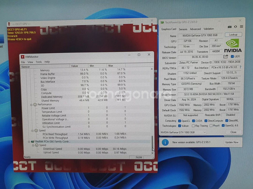The height and width of the screenshot is (189, 253).
Task: Click the HWMonitor title bar icon
Action: 23,57
